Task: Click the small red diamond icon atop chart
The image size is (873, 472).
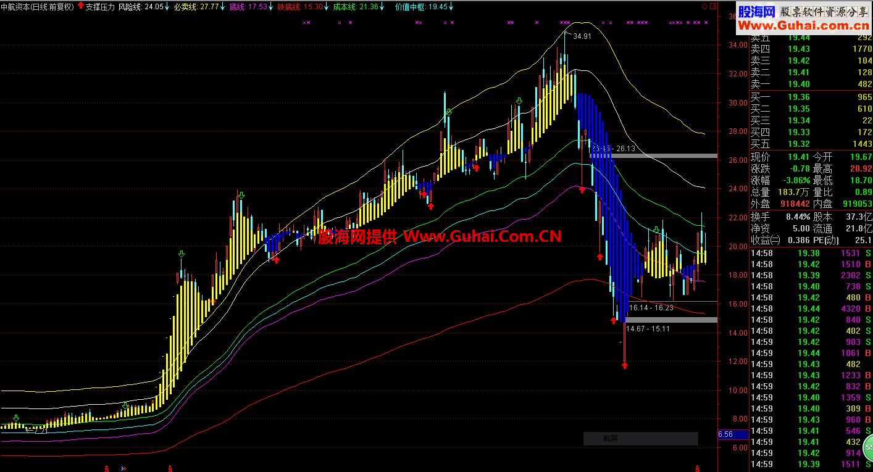Action: click(706, 7)
